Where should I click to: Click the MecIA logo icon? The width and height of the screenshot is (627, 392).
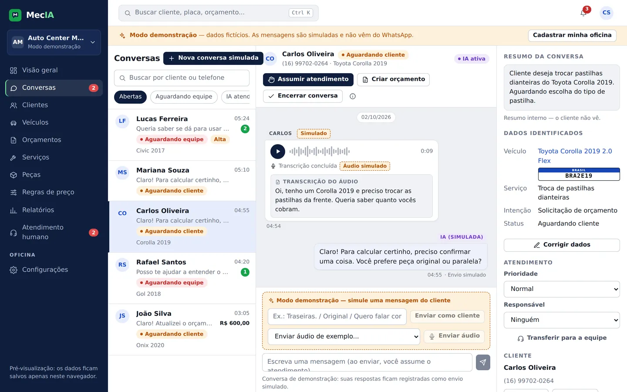pyautogui.click(x=15, y=15)
